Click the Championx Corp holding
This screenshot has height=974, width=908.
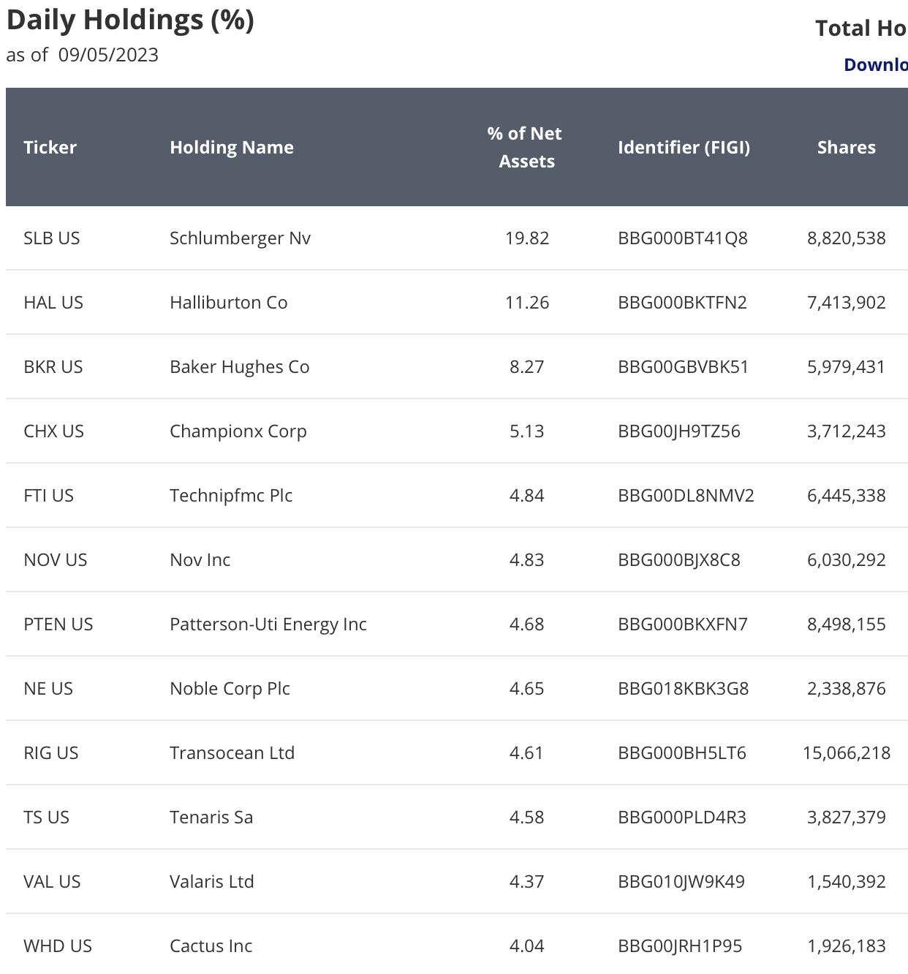[x=238, y=431]
